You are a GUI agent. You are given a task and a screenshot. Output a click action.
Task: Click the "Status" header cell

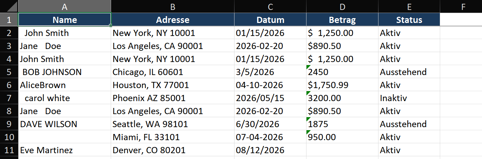409,20
